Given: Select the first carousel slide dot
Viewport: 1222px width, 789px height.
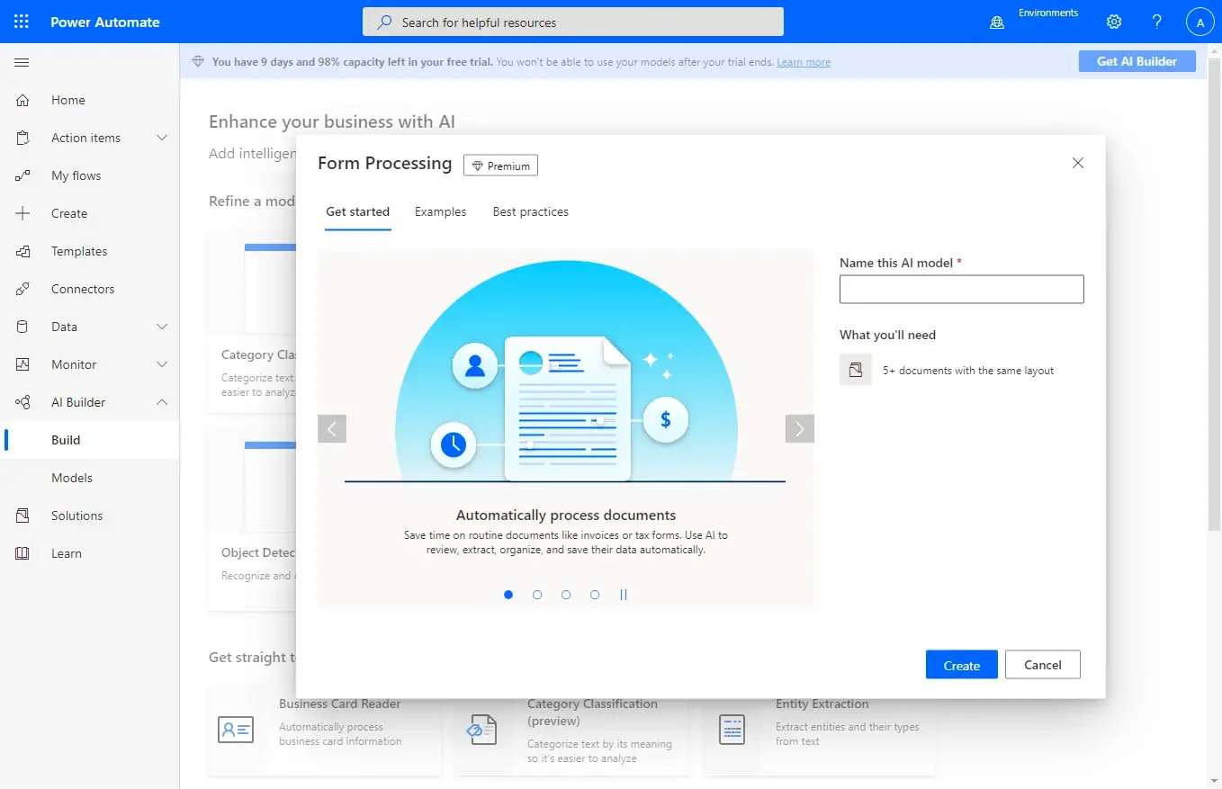Looking at the screenshot, I should 508,595.
